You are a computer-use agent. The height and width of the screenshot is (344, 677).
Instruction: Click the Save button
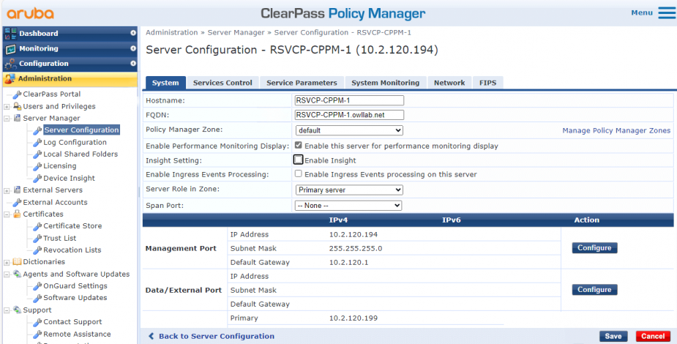pos(613,336)
